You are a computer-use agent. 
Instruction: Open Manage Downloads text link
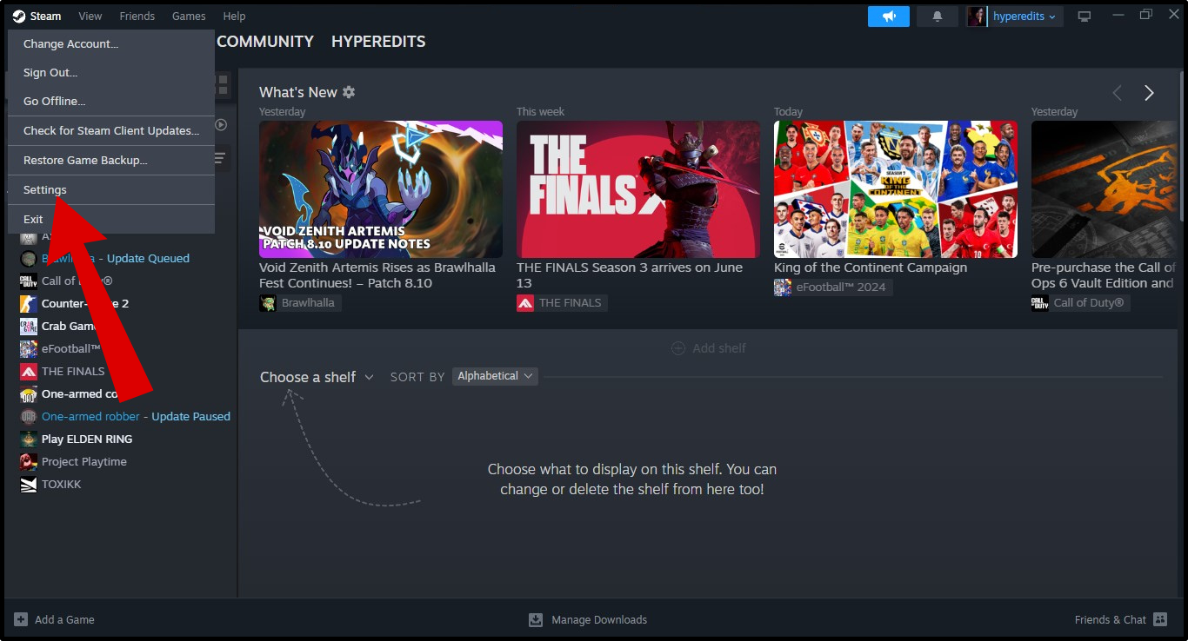[599, 620]
